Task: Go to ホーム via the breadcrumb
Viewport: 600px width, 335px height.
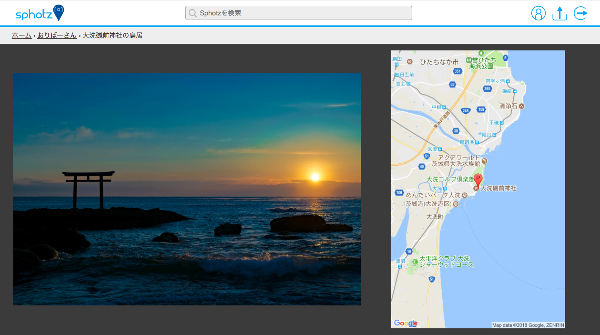Action: click(21, 35)
